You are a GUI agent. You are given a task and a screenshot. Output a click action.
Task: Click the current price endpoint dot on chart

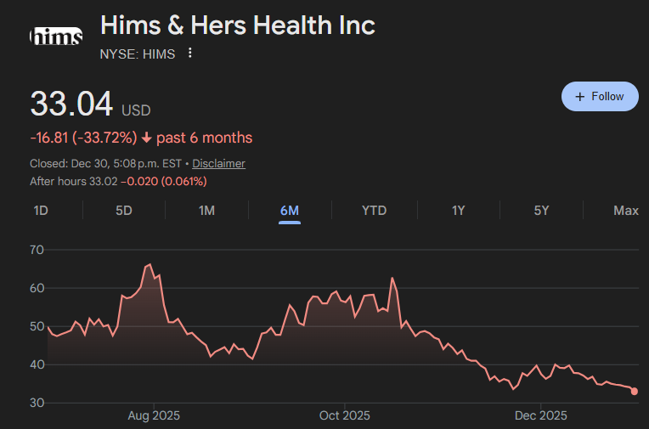[634, 392]
